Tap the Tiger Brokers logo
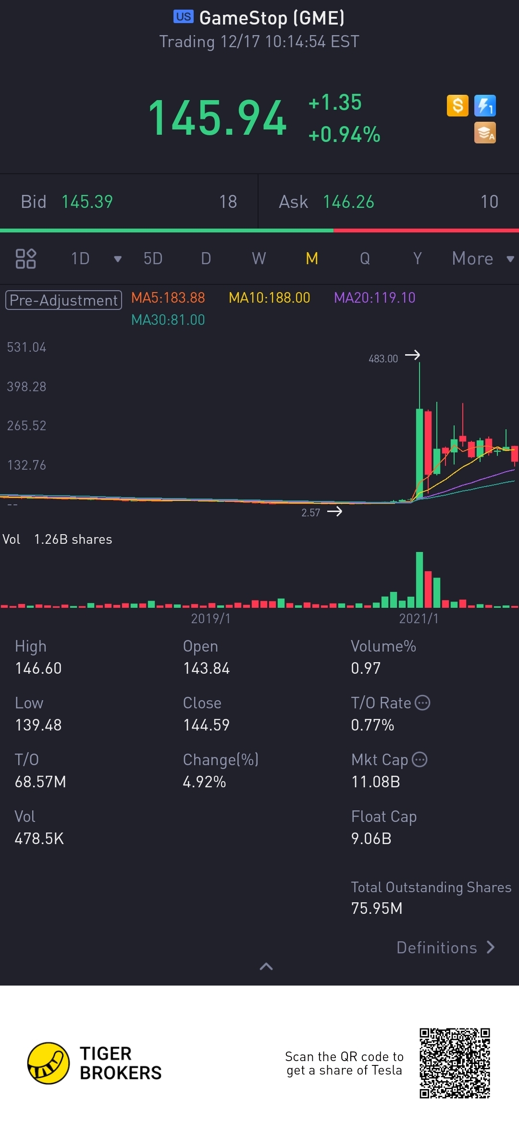Image resolution: width=519 pixels, height=1141 pixels. 95,1063
